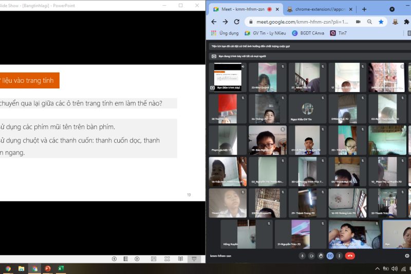Viewport: 411px width, 274px height.
Task: Go to previous slide in PowerPoint status bar
Action: tap(114, 259)
